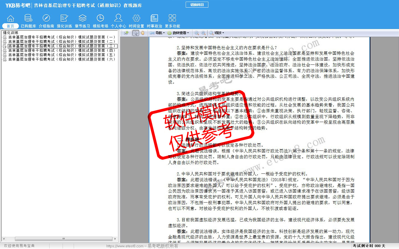
Task: Expand the 导航 navigation dropdown
Action: pyautogui.click(x=157, y=33)
